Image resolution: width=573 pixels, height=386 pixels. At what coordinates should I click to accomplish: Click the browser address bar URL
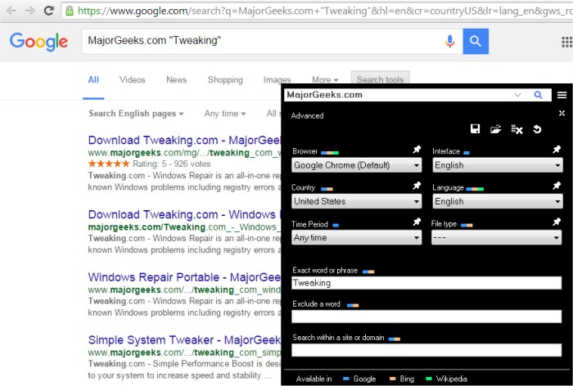click(x=324, y=11)
